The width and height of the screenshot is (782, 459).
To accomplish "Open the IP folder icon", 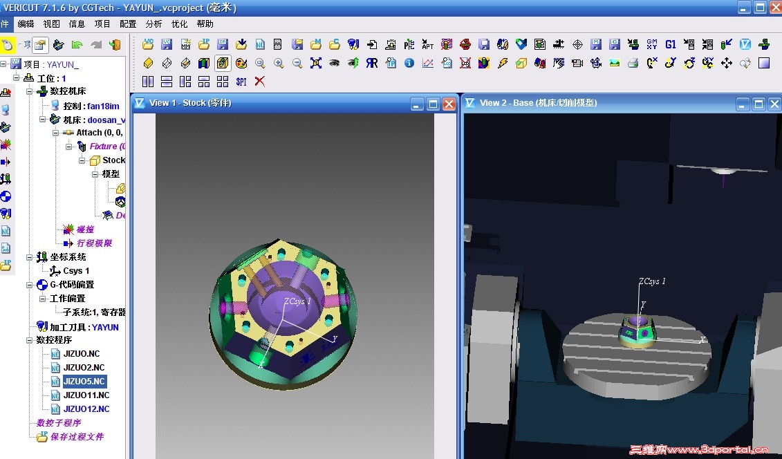I will coord(204,44).
